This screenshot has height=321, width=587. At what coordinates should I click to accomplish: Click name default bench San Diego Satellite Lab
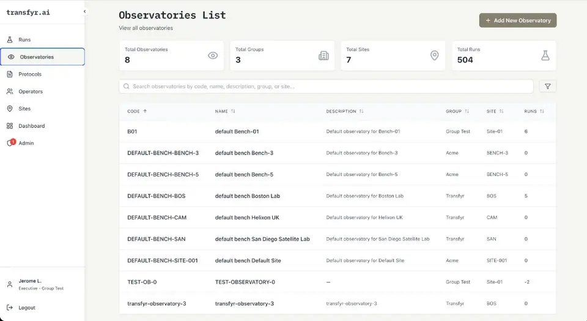click(262, 239)
